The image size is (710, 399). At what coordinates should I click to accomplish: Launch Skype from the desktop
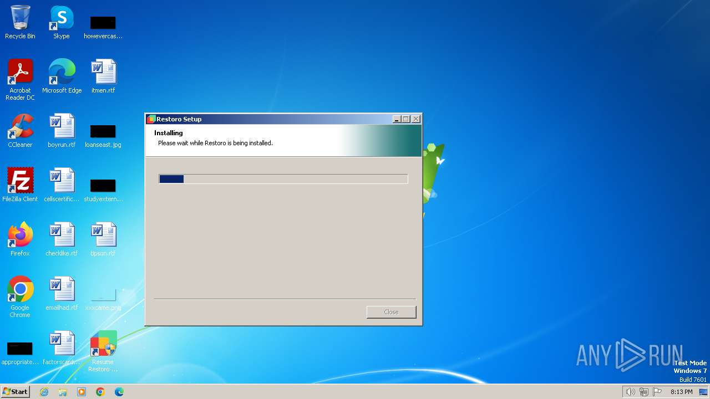click(x=62, y=22)
